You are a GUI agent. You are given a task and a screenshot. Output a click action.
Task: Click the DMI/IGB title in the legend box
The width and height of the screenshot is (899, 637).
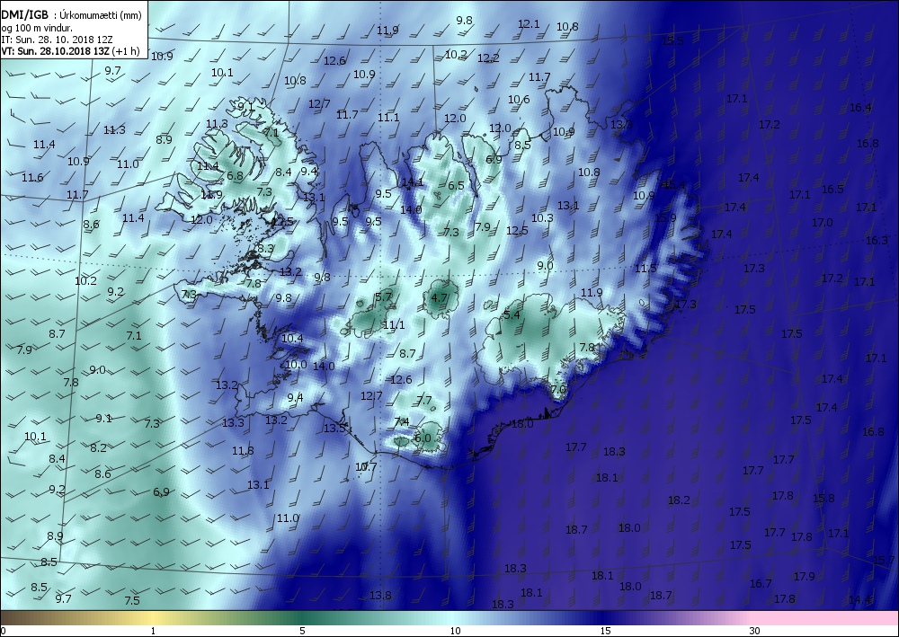[x=26, y=15]
